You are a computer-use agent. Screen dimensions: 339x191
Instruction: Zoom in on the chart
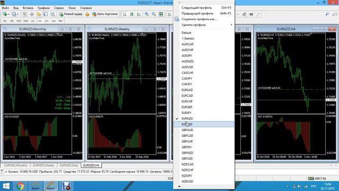147,14
